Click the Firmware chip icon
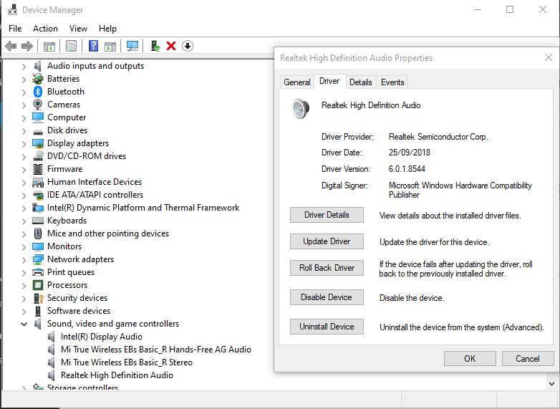This screenshot has height=409, width=560. coord(38,169)
